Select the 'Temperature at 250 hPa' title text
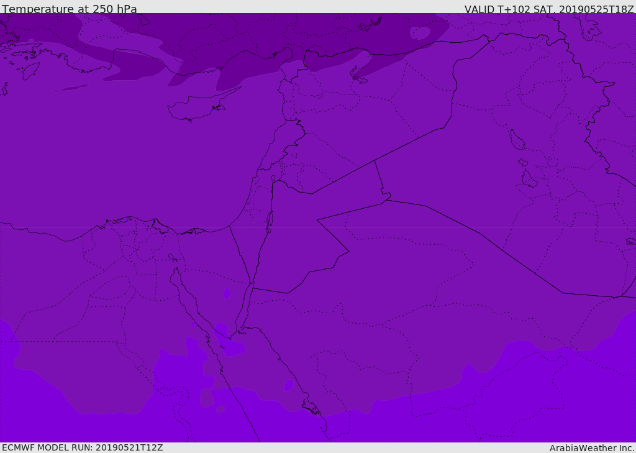 pyautogui.click(x=70, y=9)
